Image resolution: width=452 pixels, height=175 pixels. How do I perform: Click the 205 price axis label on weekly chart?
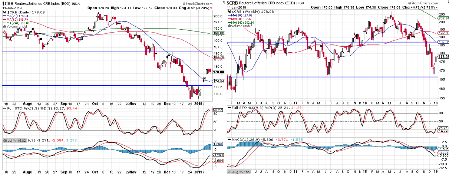[442, 14]
